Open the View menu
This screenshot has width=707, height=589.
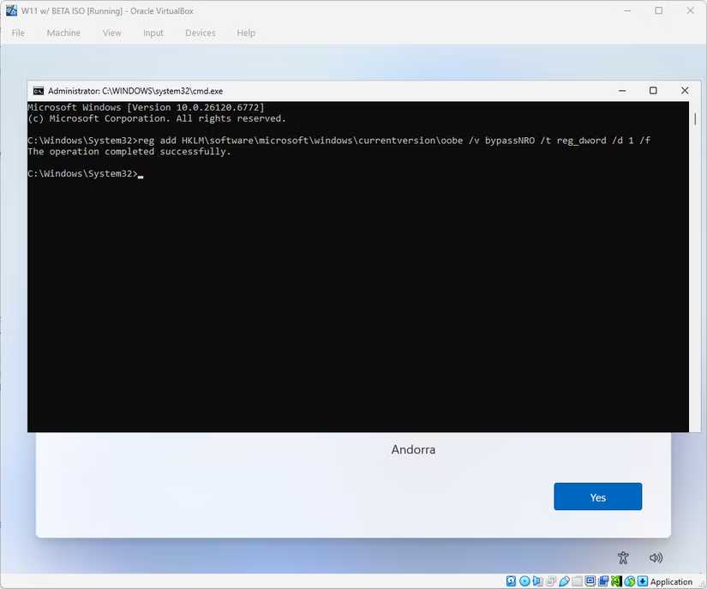111,33
